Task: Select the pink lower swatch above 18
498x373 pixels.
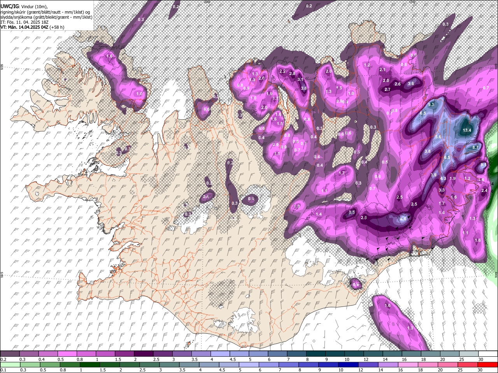Action: 427,364
